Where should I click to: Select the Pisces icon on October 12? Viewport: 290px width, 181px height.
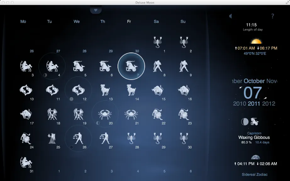pos(78,90)
